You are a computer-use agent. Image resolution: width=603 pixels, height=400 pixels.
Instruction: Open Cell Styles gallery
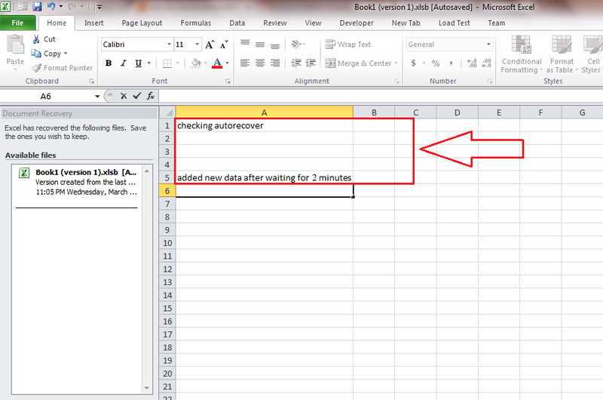592,54
